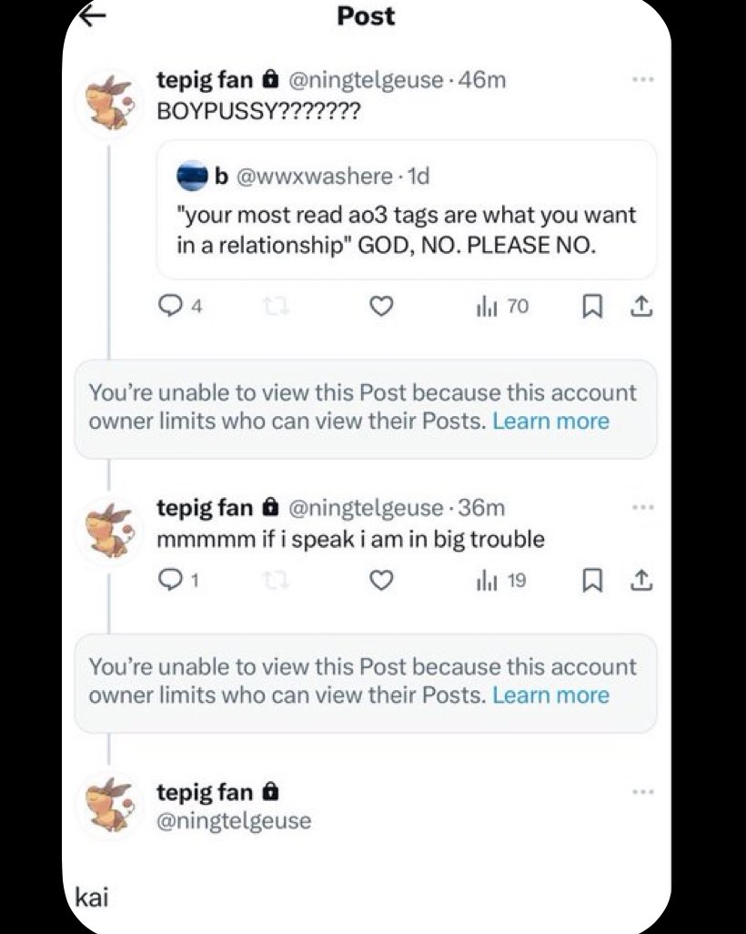Like the 'big trouble' post
The height and width of the screenshot is (934, 746).
[x=381, y=580]
